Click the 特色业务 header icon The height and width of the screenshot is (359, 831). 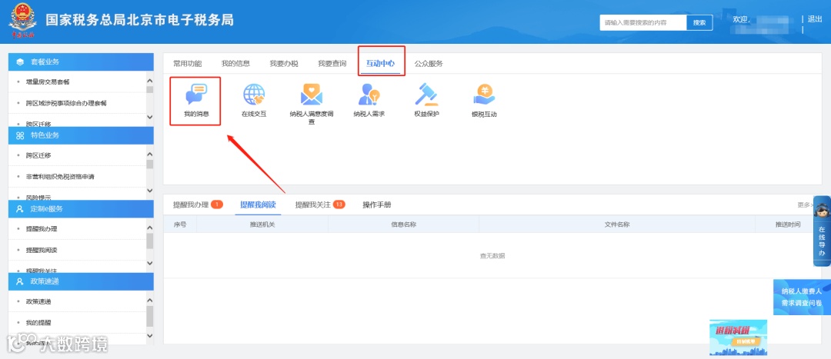(x=20, y=135)
